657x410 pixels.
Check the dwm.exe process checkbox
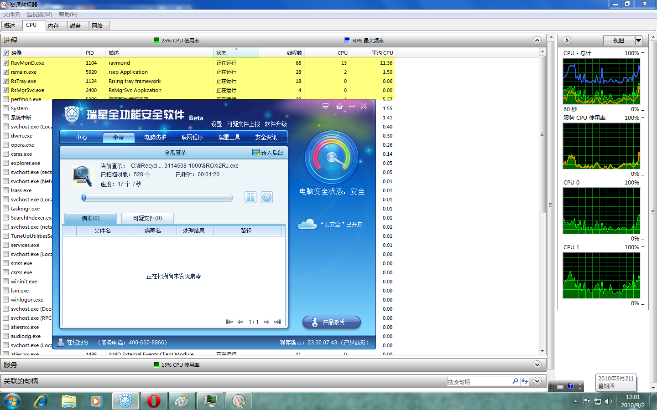[x=6, y=136]
